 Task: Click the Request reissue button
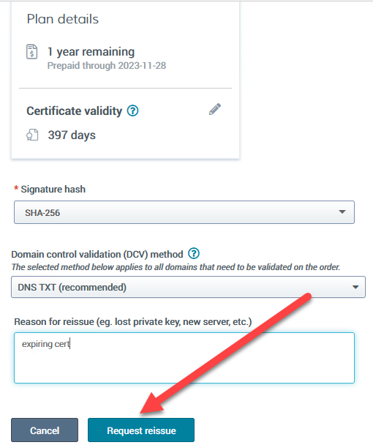click(x=141, y=430)
